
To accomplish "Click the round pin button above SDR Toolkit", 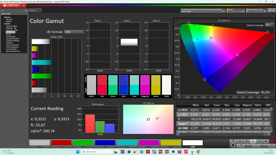I will (x=2, y=10).
